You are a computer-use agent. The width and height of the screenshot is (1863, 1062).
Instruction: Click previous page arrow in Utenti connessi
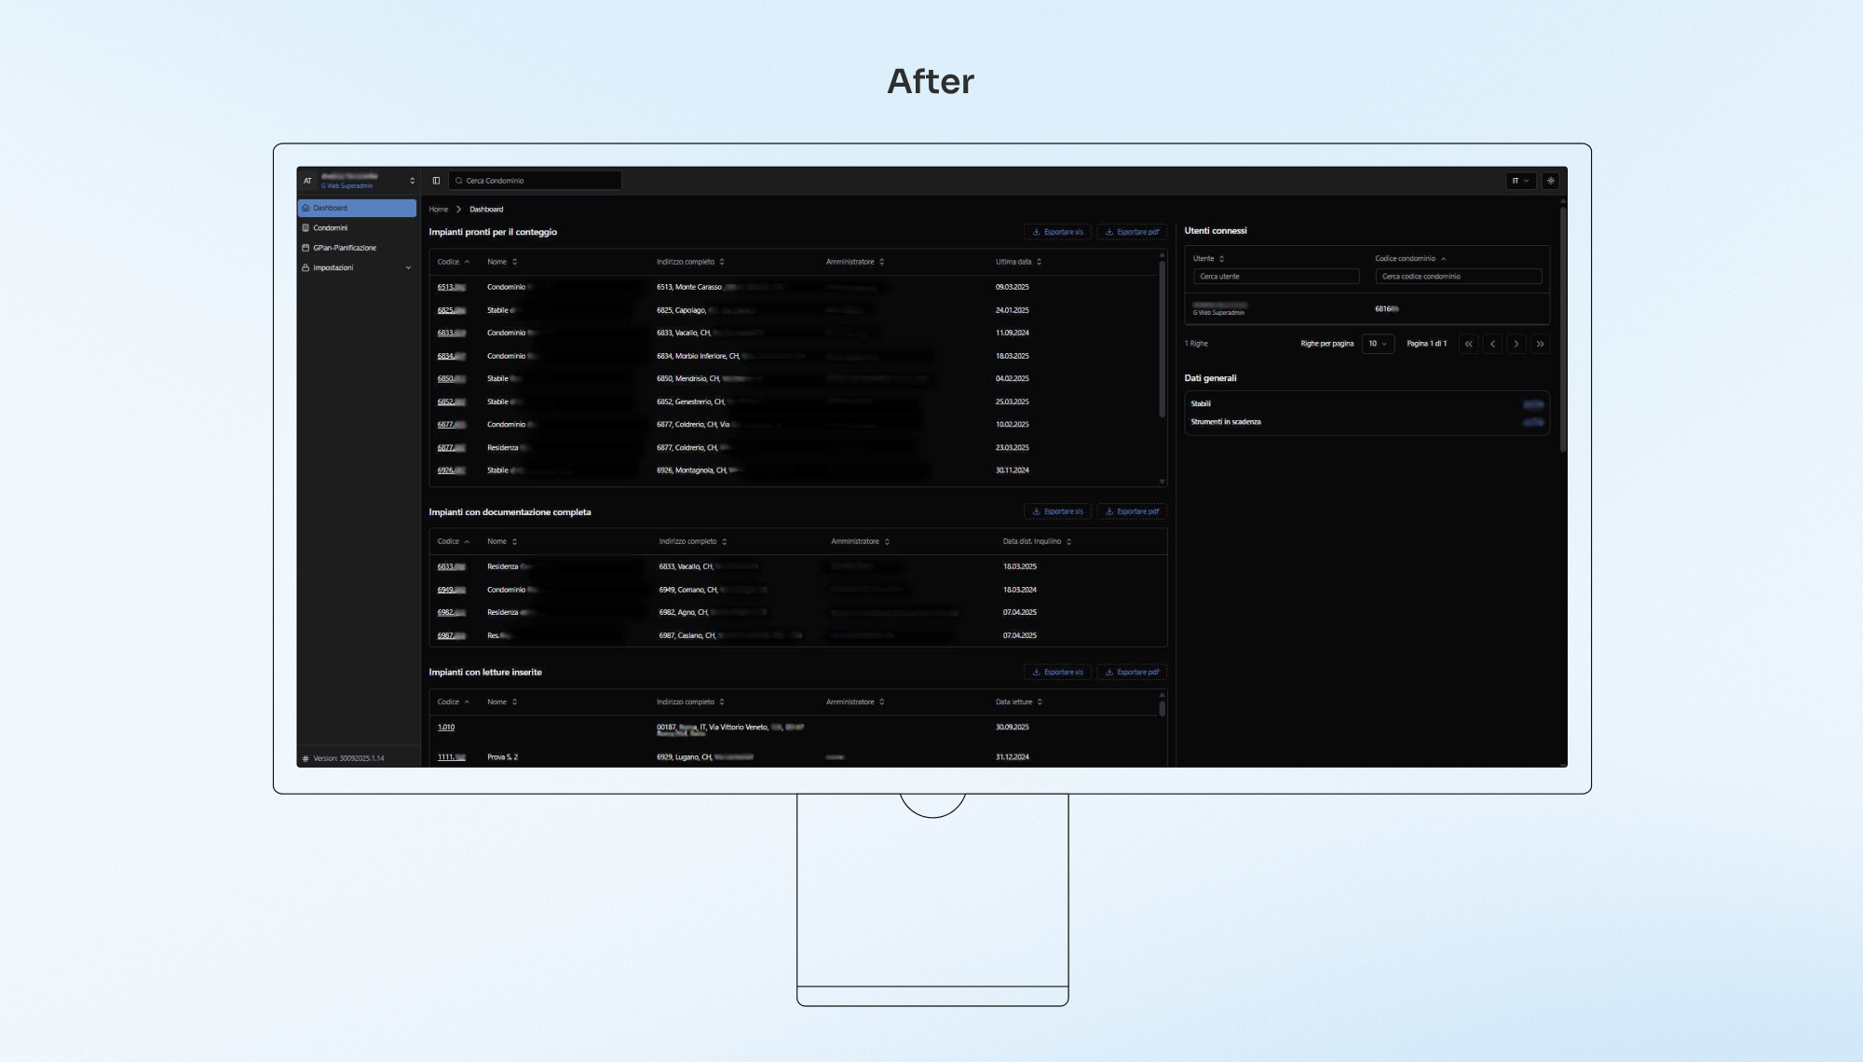(1492, 344)
